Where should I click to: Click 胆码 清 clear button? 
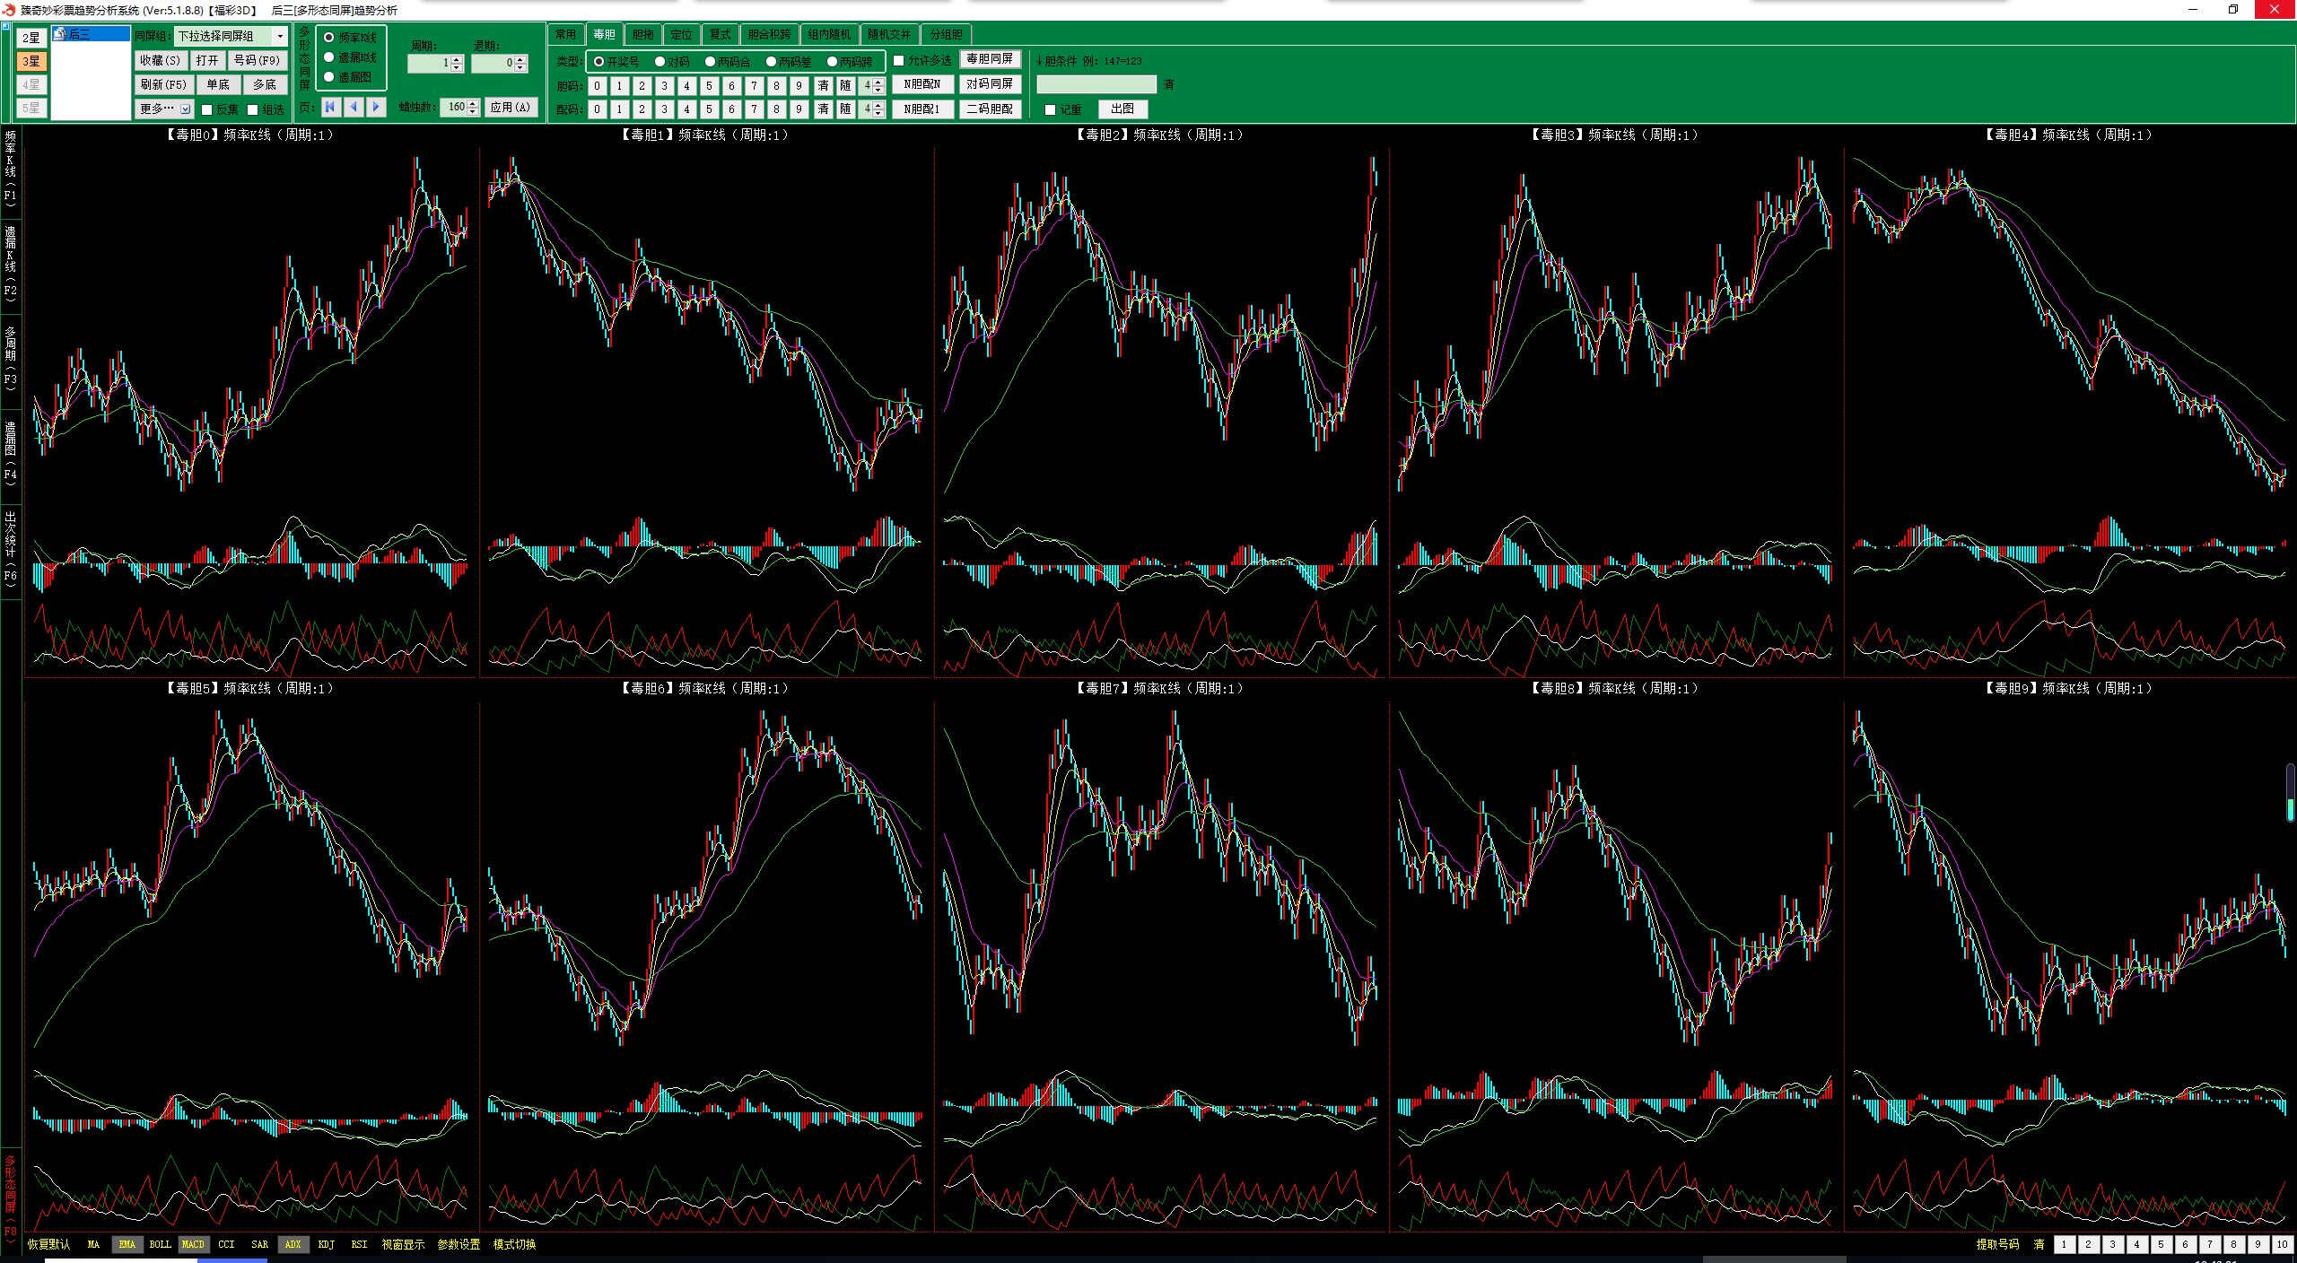[x=823, y=85]
